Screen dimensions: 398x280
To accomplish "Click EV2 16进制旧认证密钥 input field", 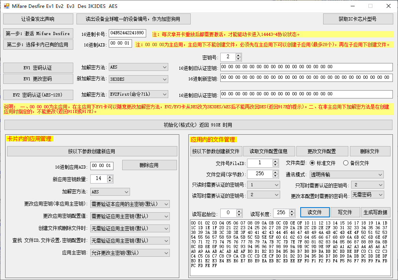I will coord(306,94).
